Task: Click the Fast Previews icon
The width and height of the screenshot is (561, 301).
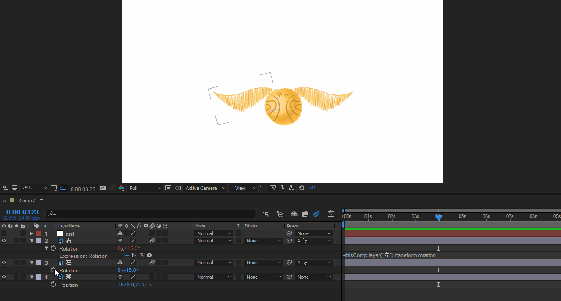Action: tap(273, 188)
